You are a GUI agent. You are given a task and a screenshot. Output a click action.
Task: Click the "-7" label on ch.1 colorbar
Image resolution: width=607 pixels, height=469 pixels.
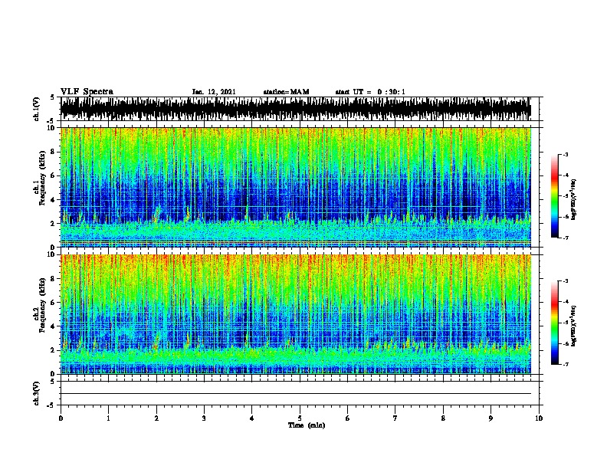[565, 238]
